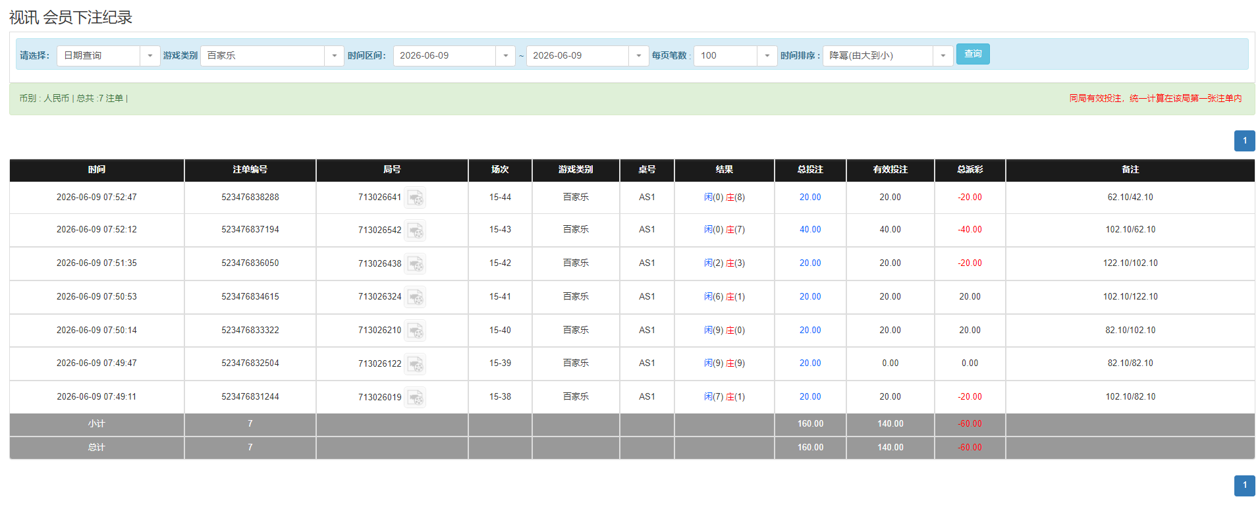1260x530 pixels.
Task: Select timestamp 2026-06-09 07:52:47
Action: 97,198
